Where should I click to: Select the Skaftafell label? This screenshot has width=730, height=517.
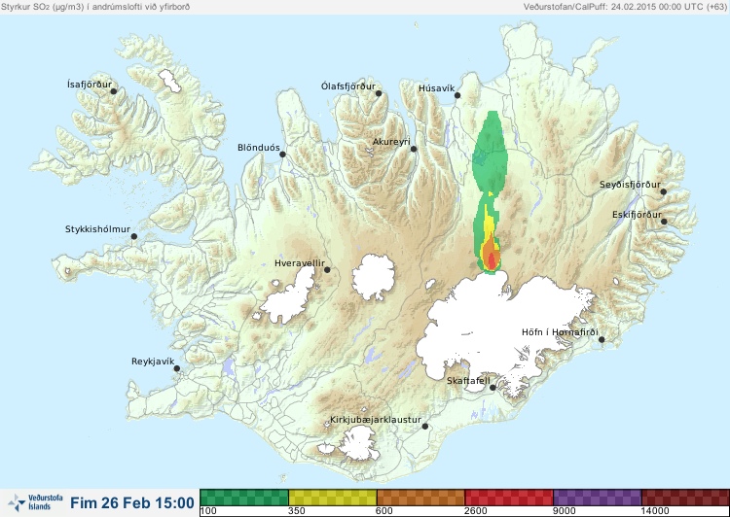pyautogui.click(x=468, y=381)
